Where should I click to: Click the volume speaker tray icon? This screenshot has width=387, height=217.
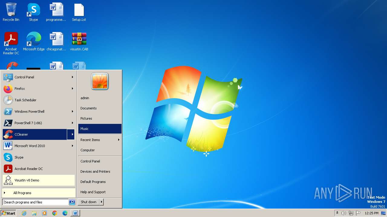point(344,213)
